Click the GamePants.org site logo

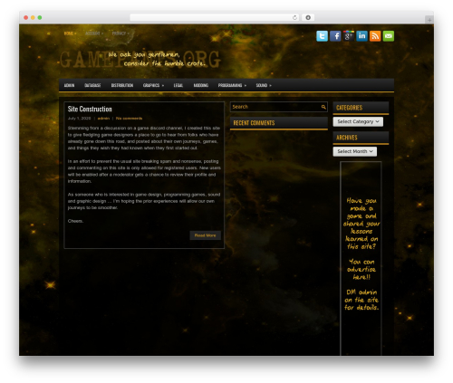pos(140,59)
